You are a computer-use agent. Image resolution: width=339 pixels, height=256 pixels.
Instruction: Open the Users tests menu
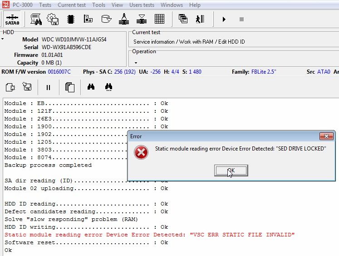(142, 5)
